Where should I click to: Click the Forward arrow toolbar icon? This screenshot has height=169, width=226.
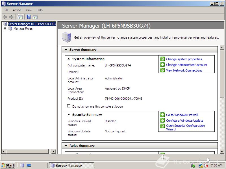(x=11, y=17)
